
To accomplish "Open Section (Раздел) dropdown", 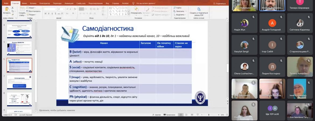I will [x=31, y=15].
